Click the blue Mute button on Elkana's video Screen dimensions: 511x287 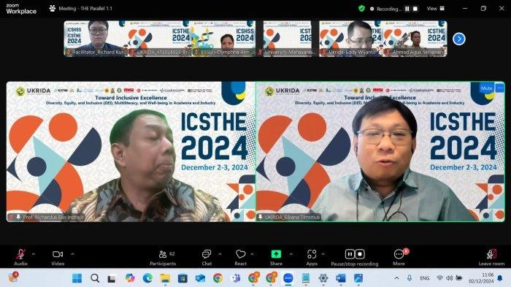[x=487, y=88]
